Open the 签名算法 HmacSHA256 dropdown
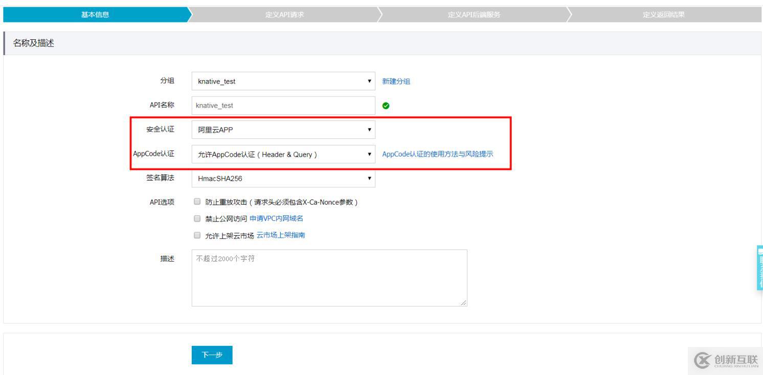Image resolution: width=763 pixels, height=375 pixels. 283,179
